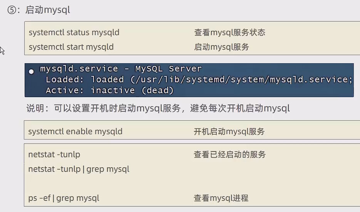This screenshot has width=360, height=212.
Task: Select the "systemctl start mysqld" command
Action: (71, 47)
